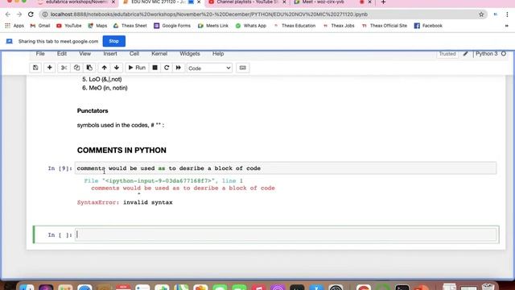Open the View menu
The image size is (515, 290).
point(84,54)
